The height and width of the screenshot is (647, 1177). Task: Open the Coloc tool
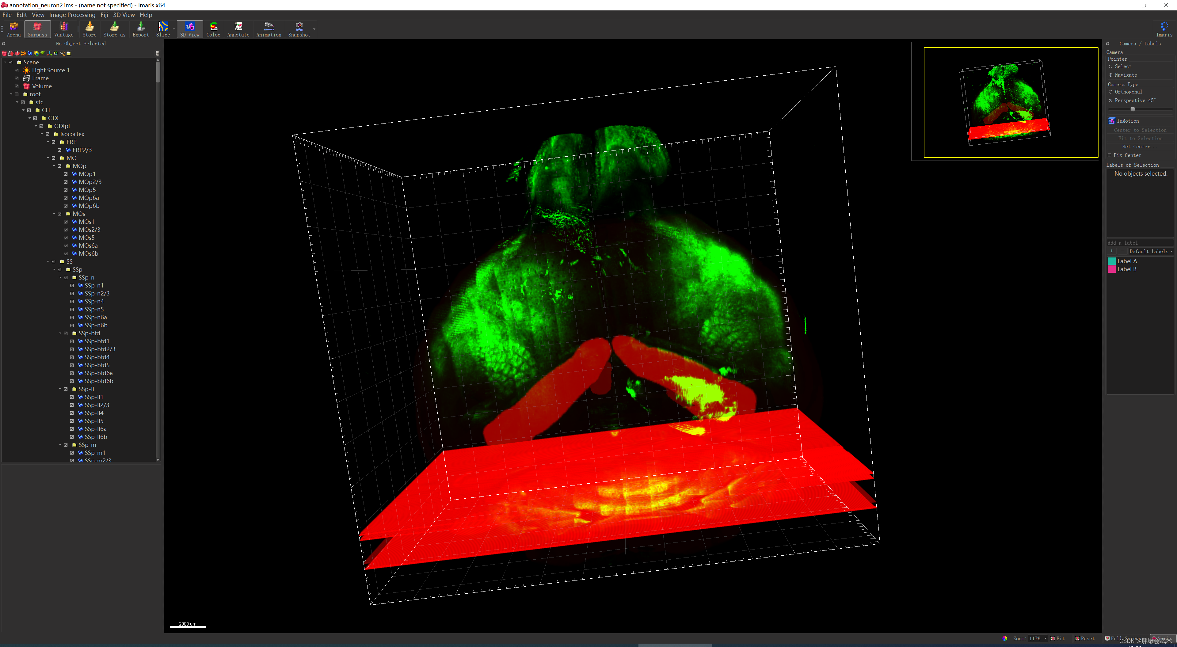(213, 30)
